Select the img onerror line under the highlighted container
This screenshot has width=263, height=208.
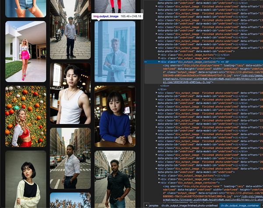[213, 65]
